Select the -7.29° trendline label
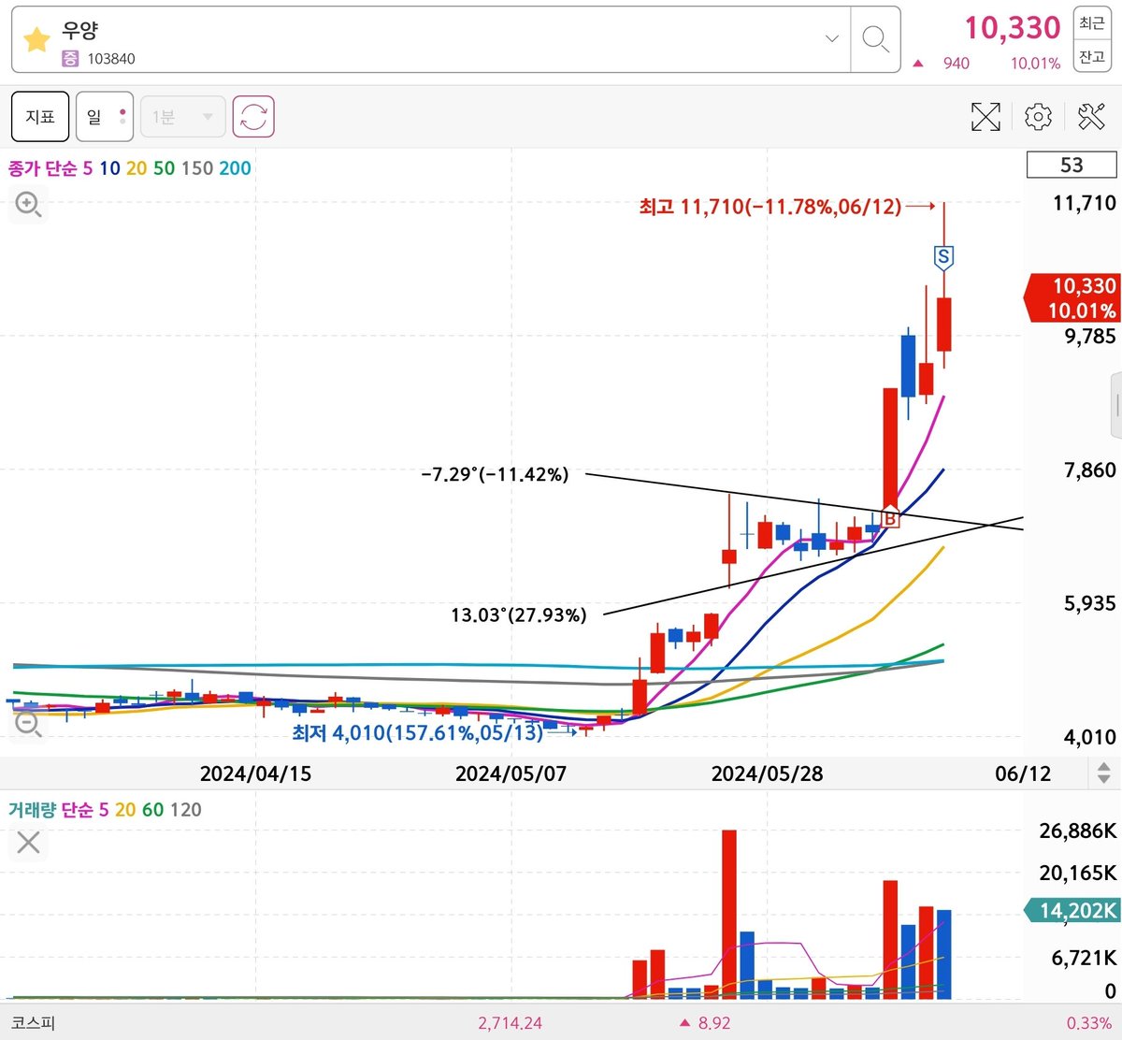 495,474
